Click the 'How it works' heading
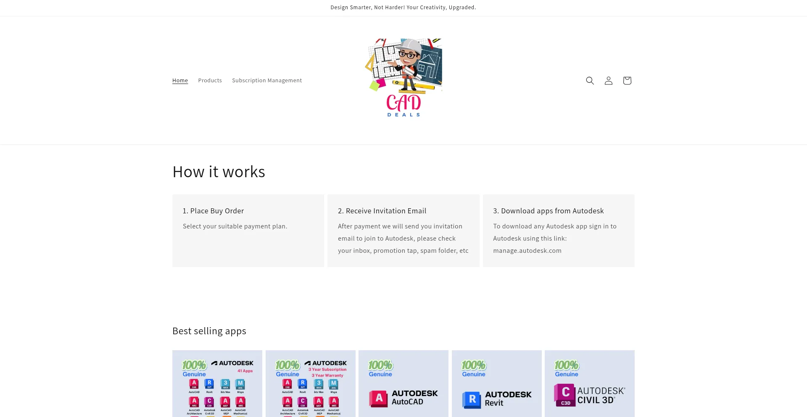 tap(219, 172)
